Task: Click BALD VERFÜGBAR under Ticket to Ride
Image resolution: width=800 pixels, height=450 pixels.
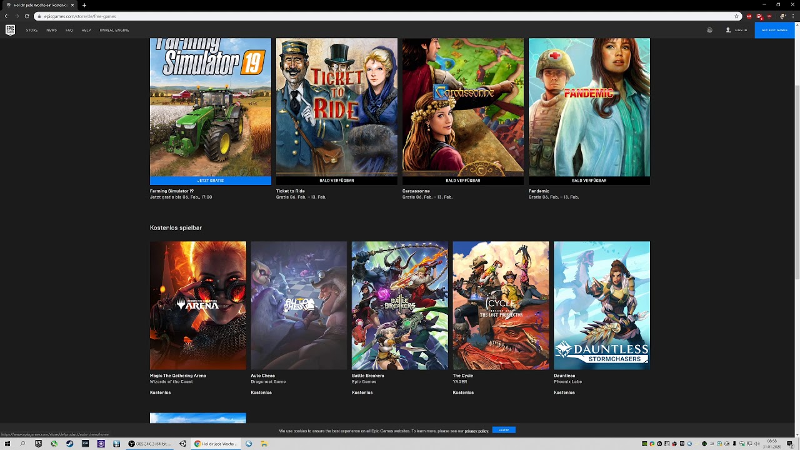Action: (x=337, y=181)
